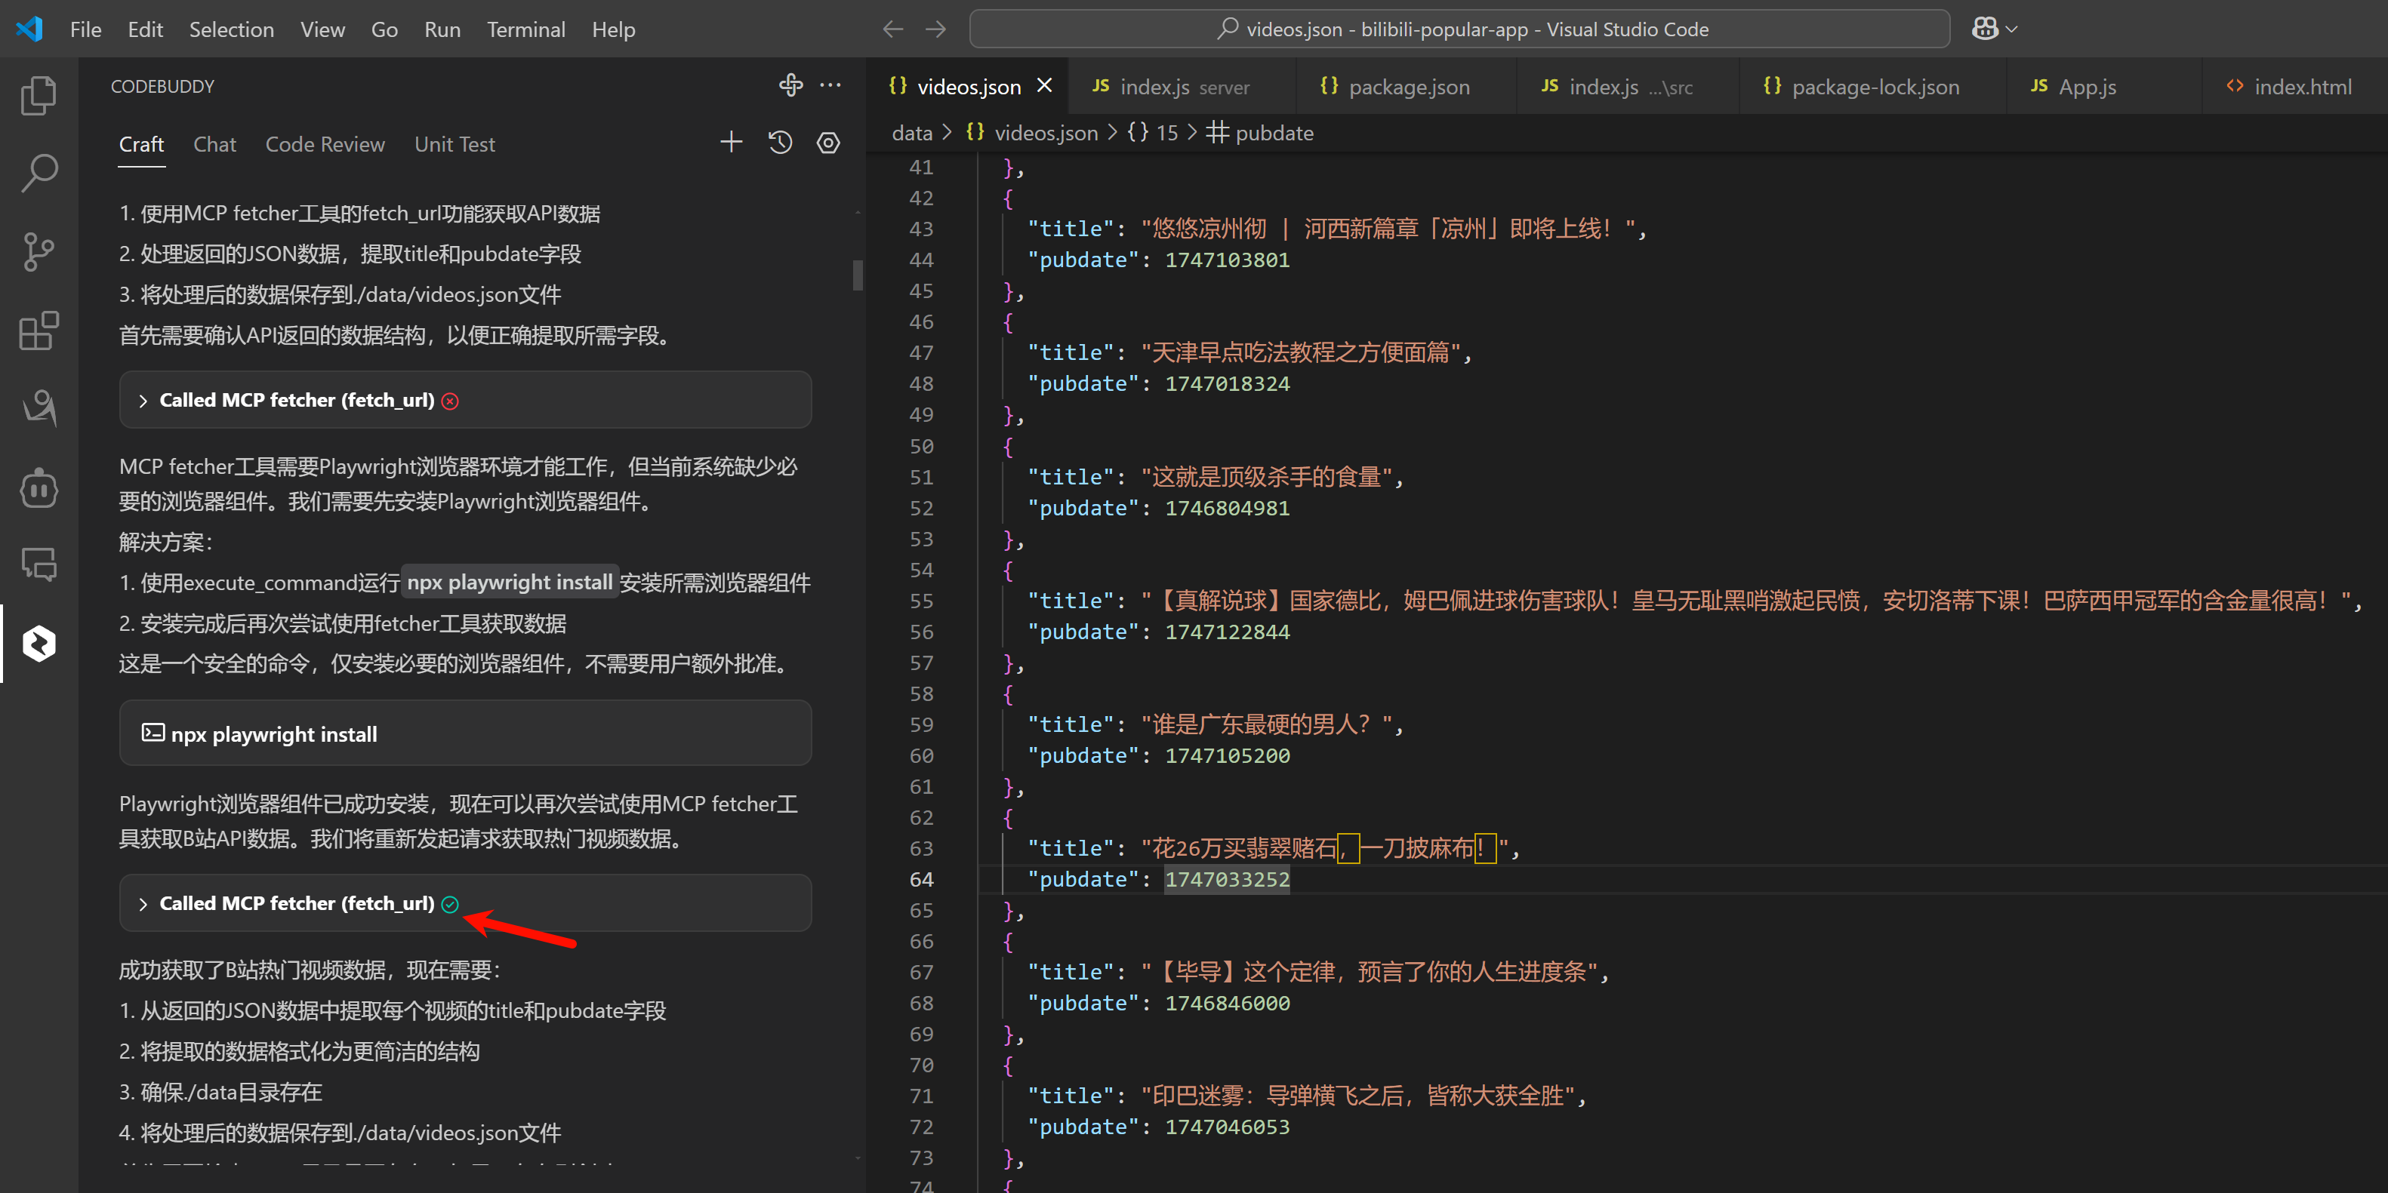Click the npx playwright install command block

464,733
